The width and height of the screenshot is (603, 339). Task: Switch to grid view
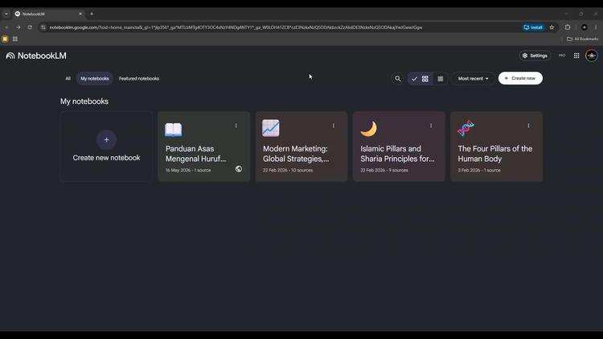click(x=420, y=79)
